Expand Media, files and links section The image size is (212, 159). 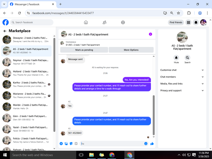[x=182, y=84]
